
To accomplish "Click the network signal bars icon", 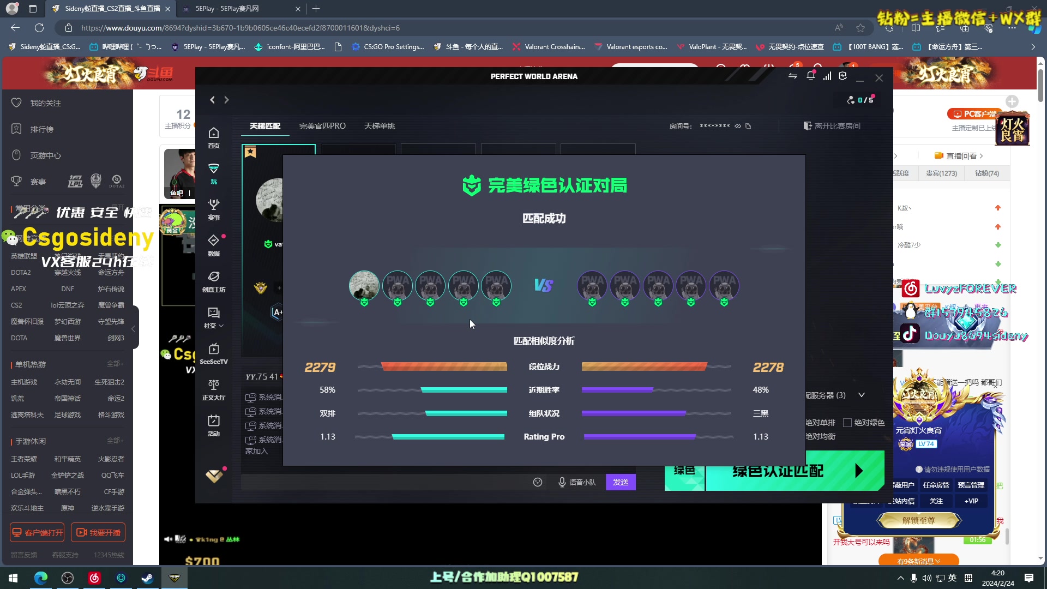I will 827,76.
